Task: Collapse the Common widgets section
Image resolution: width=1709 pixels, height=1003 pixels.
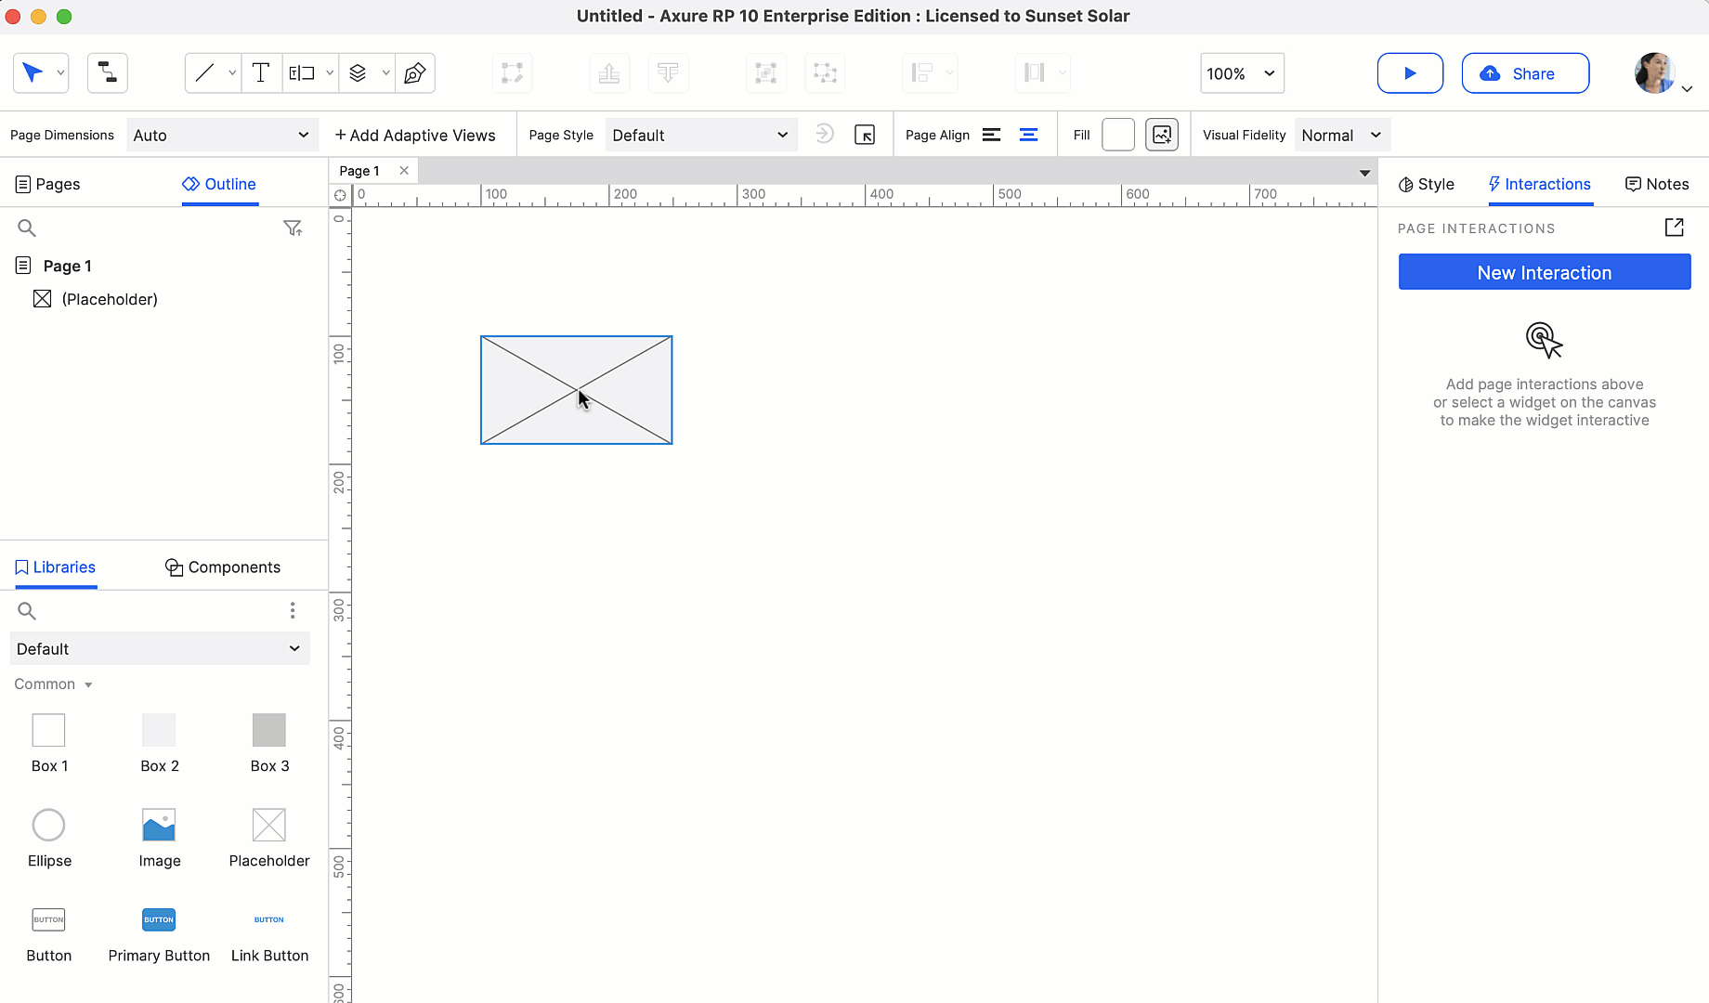Action: pos(53,684)
